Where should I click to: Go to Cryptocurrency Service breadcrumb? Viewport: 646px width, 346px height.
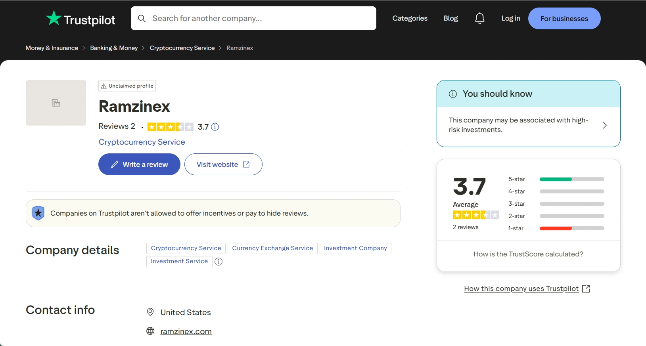(182, 48)
